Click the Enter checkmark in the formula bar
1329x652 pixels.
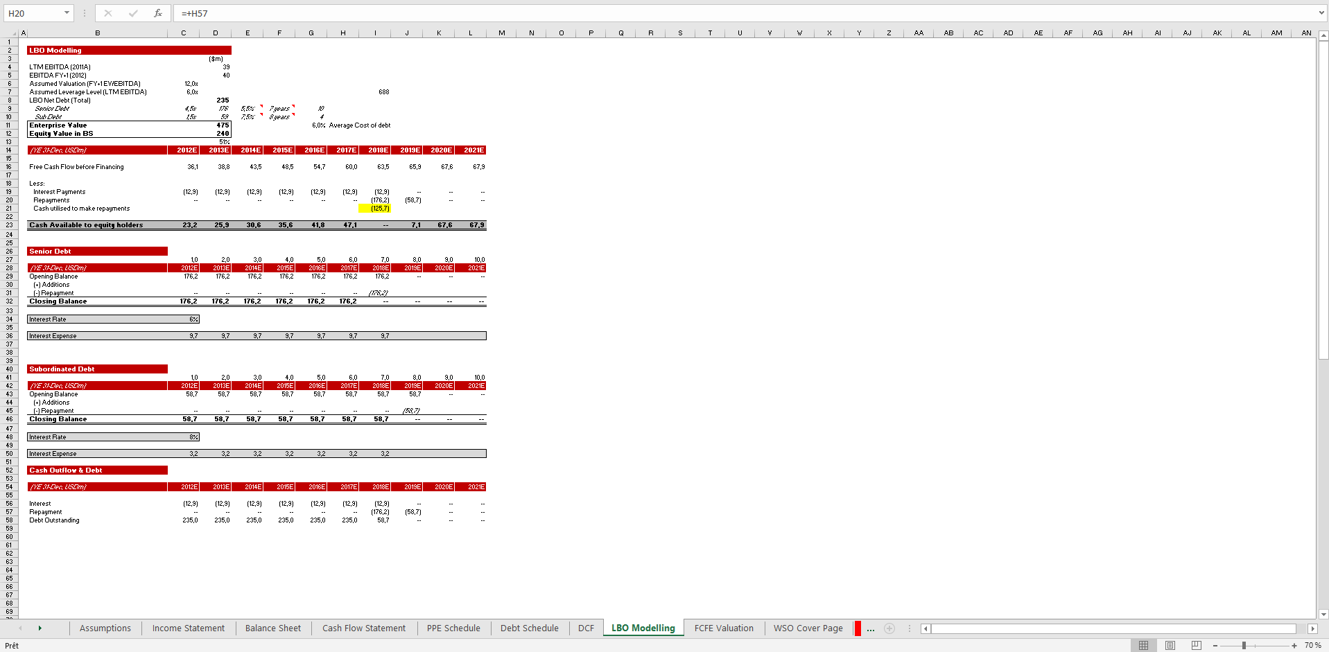[x=133, y=13]
